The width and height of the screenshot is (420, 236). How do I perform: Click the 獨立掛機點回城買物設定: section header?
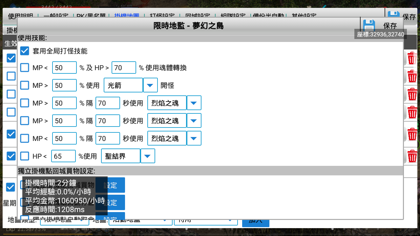57,171
